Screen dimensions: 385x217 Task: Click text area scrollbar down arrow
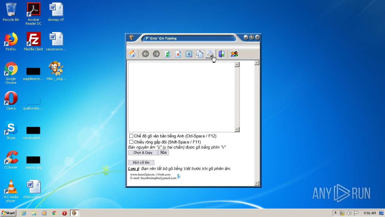(x=237, y=130)
